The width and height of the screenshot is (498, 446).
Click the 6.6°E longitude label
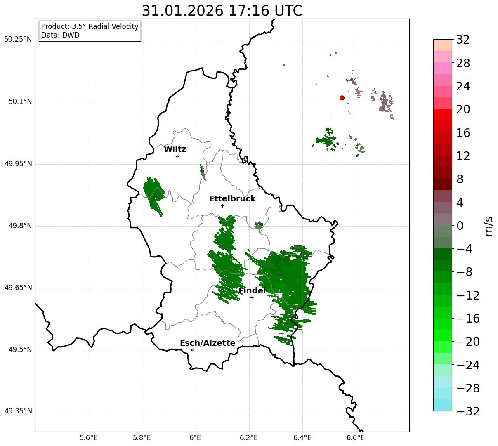[356, 438]
